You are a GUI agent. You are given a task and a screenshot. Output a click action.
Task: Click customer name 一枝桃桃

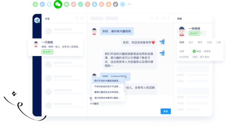[194, 29]
